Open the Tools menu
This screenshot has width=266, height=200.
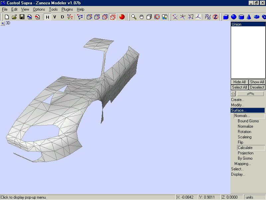click(53, 9)
